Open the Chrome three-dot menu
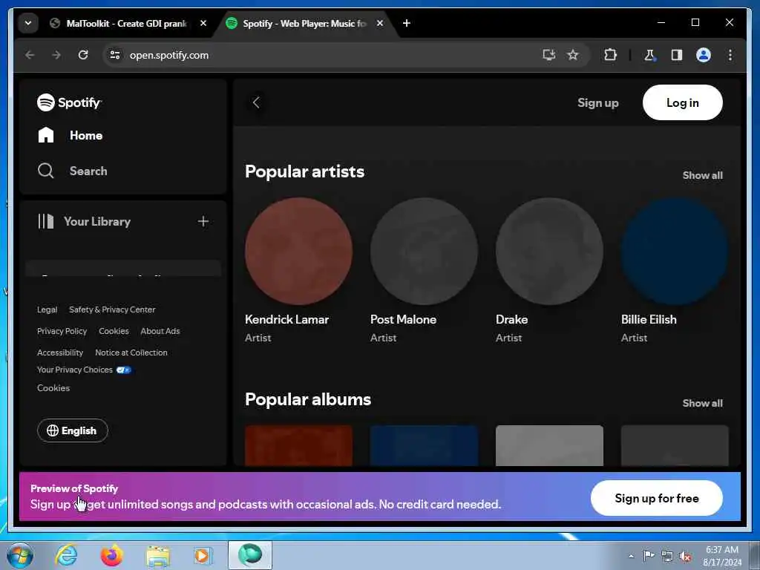Viewport: 760px width, 570px height. 730,55
